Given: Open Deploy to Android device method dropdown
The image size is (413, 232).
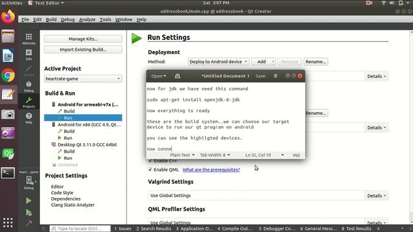Looking at the screenshot, I should coord(218,62).
